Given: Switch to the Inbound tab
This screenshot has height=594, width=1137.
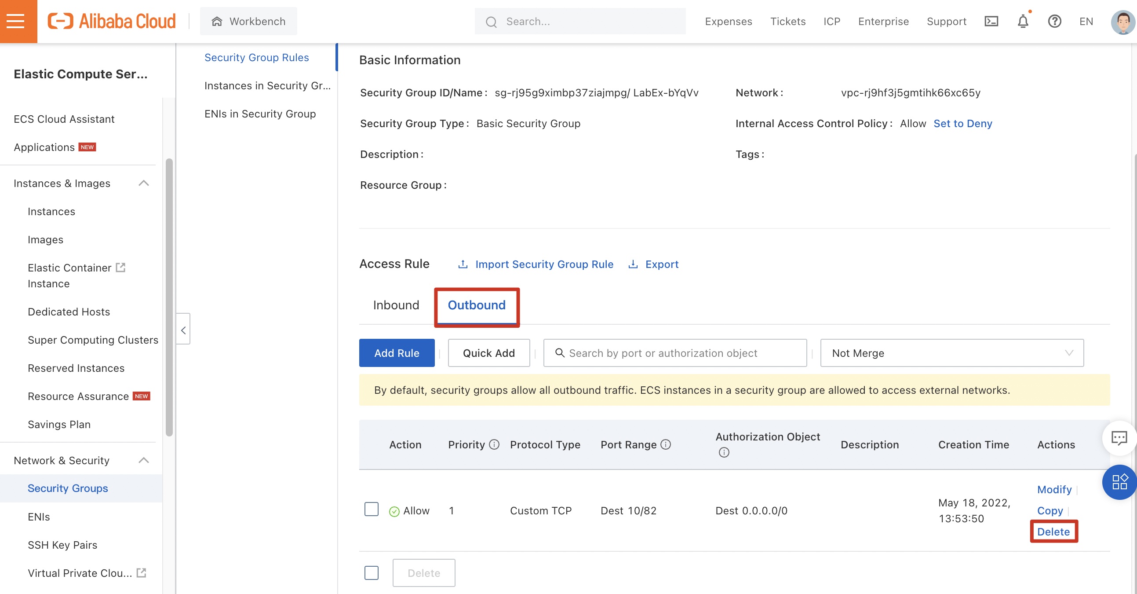Looking at the screenshot, I should coord(396,305).
